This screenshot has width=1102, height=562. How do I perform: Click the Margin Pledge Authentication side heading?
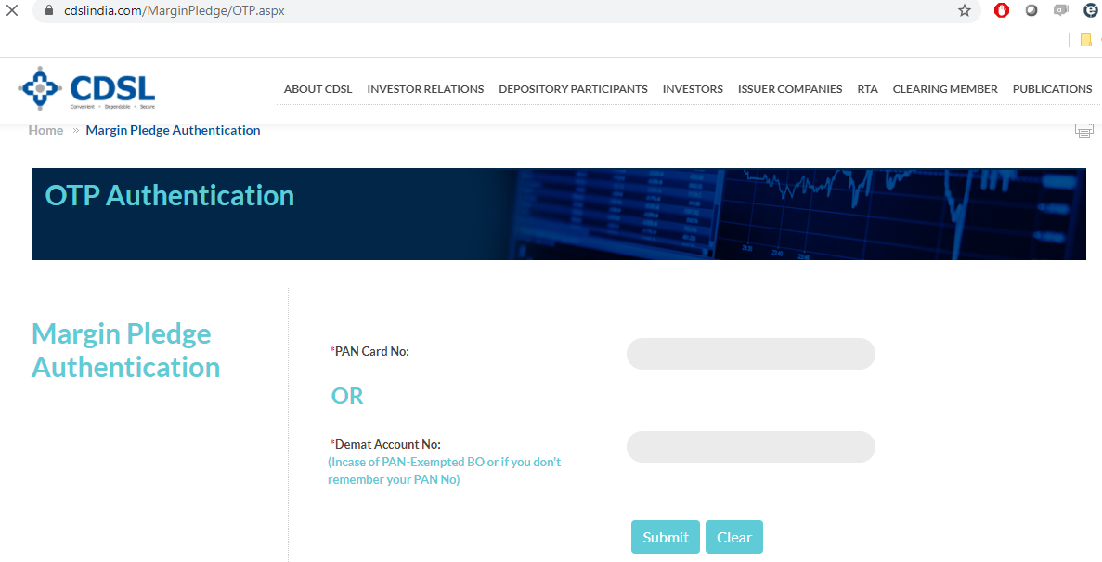(x=126, y=350)
